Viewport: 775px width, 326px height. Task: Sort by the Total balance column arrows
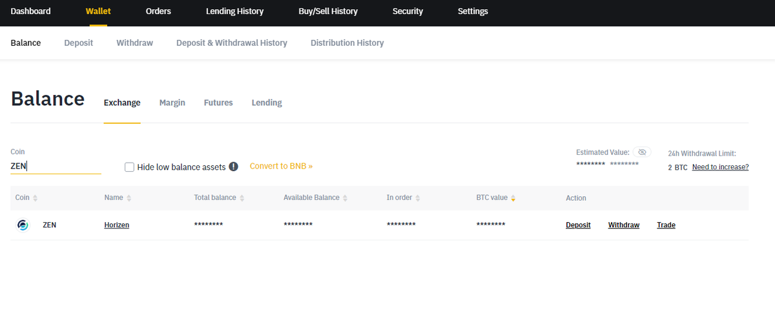click(x=242, y=198)
